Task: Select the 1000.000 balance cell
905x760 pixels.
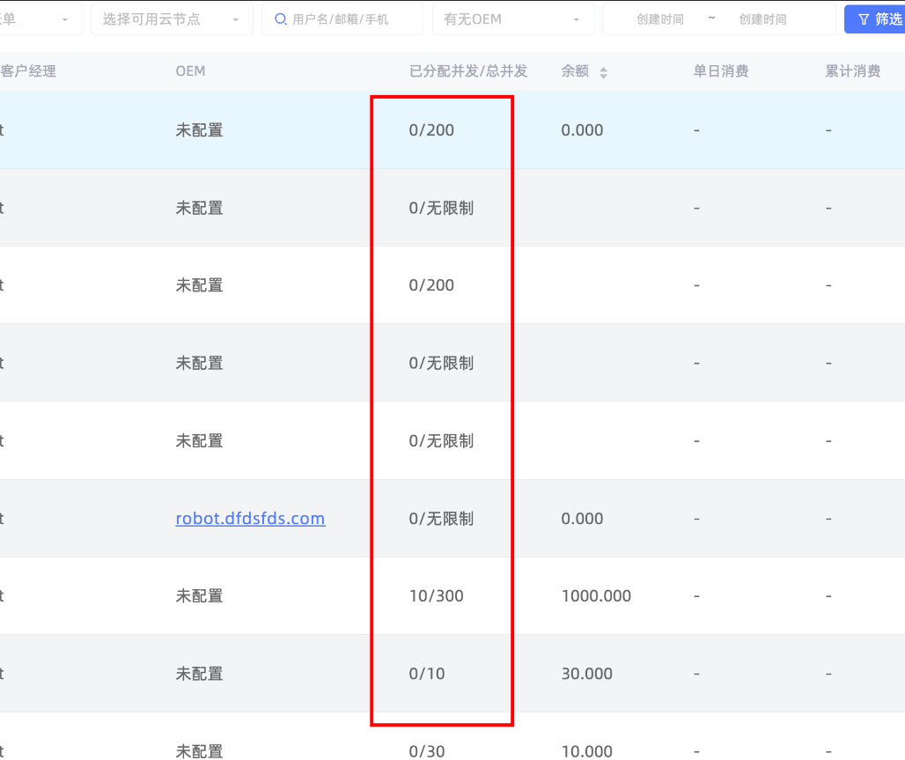Action: [596, 596]
